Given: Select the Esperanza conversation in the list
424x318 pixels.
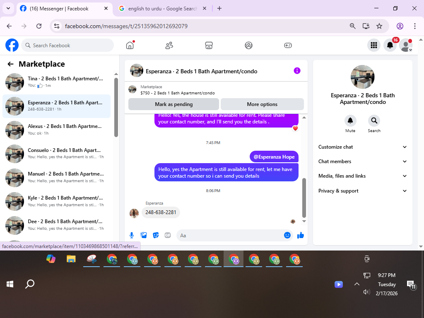Looking at the screenshot, I should (x=56, y=106).
